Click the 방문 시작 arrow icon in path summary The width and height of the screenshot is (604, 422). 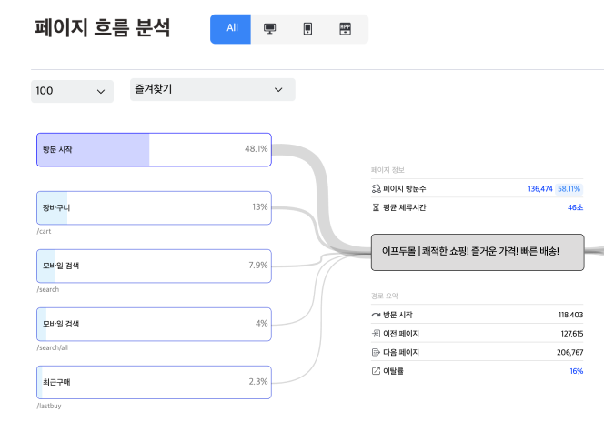(x=376, y=315)
